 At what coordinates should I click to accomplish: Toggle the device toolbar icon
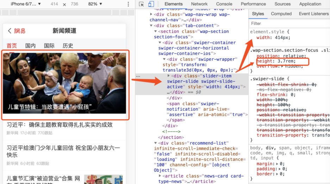(x=151, y=4)
